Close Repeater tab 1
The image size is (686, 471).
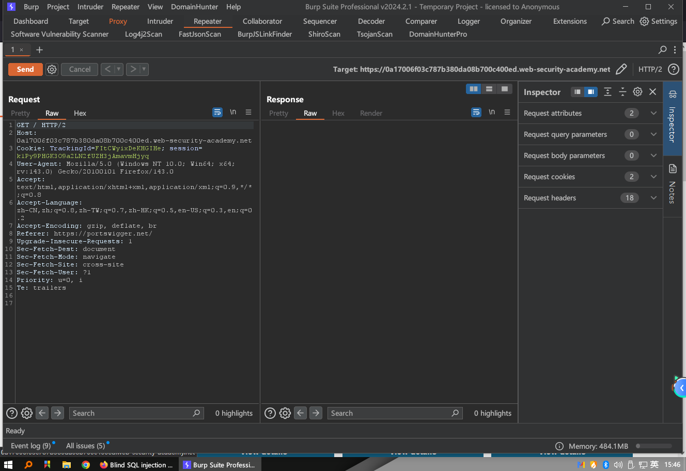click(x=21, y=50)
